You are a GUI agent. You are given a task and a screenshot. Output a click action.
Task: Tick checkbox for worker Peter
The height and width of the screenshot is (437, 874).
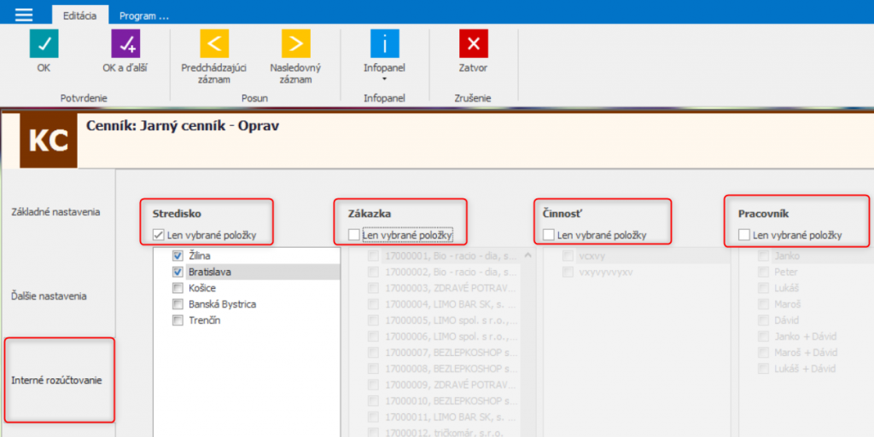[x=763, y=272]
